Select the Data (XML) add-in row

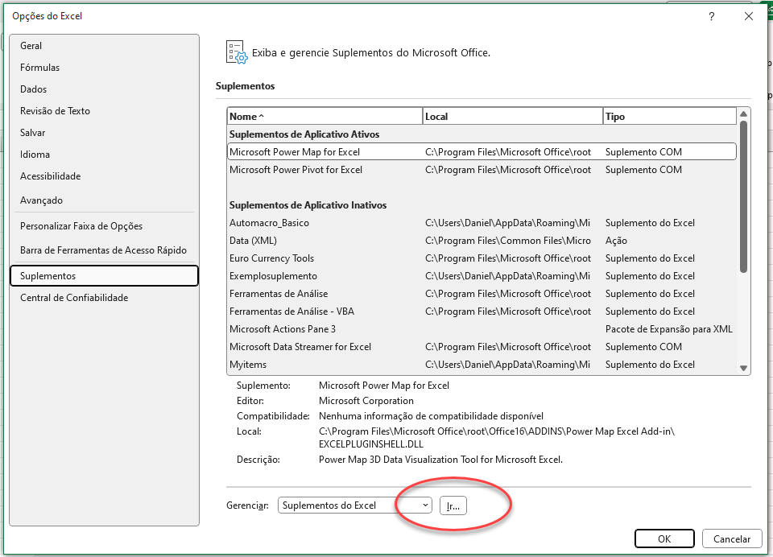pyautogui.click(x=482, y=241)
